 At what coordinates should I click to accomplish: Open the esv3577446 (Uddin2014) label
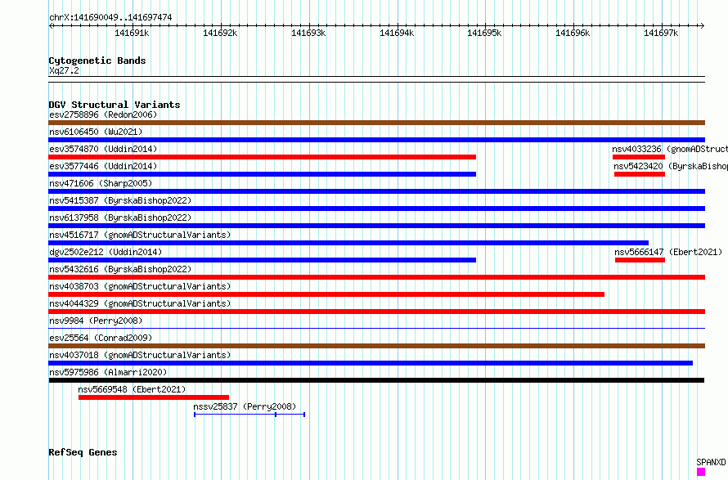pos(103,166)
